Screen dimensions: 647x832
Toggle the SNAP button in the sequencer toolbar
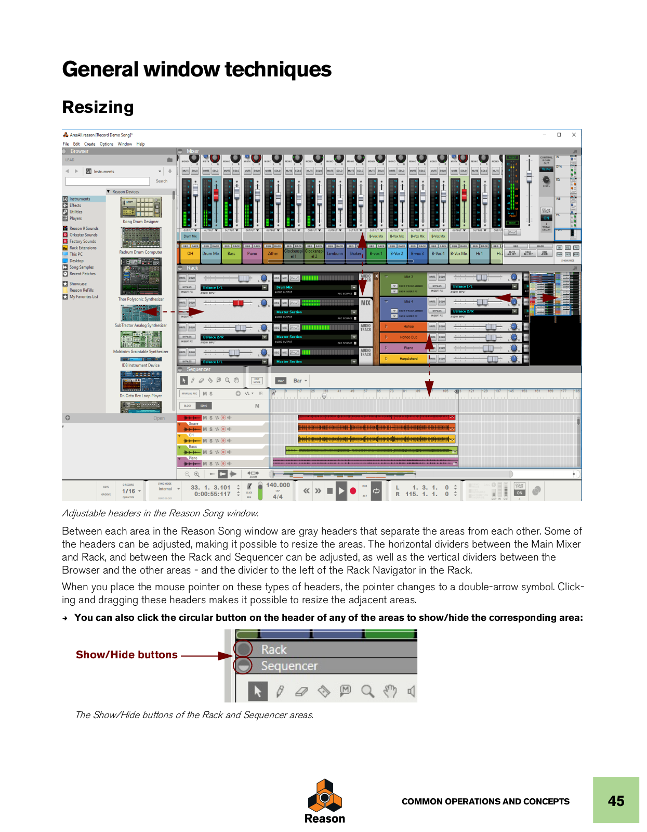pos(281,381)
